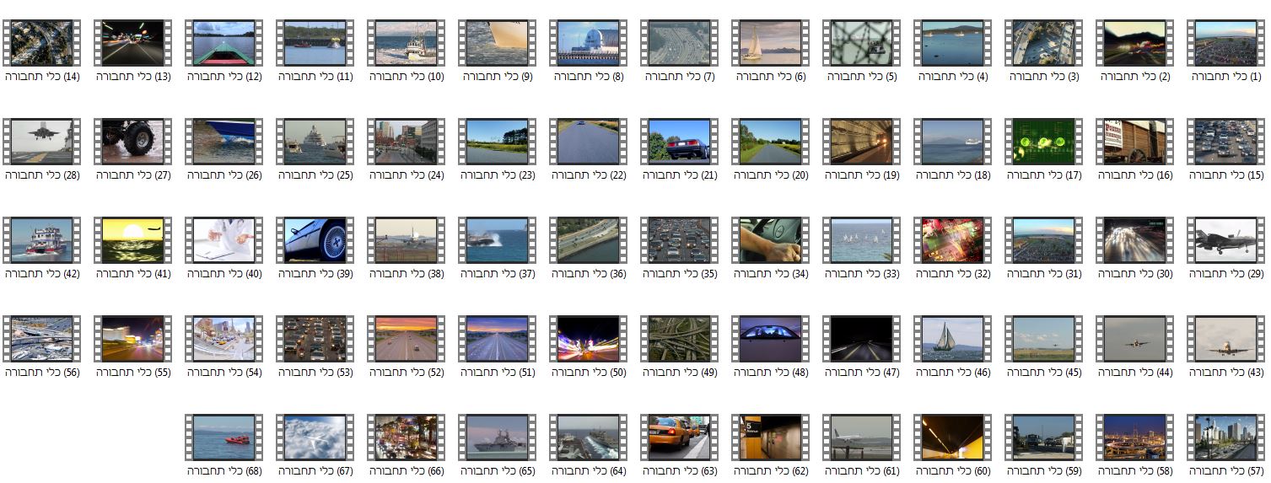Screen dimensions: 1271x483
Task: Click file name כלי תחבורה (10)
Action: point(407,77)
